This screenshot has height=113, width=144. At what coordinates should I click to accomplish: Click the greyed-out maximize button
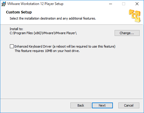pyautogui.click(x=124, y=4)
